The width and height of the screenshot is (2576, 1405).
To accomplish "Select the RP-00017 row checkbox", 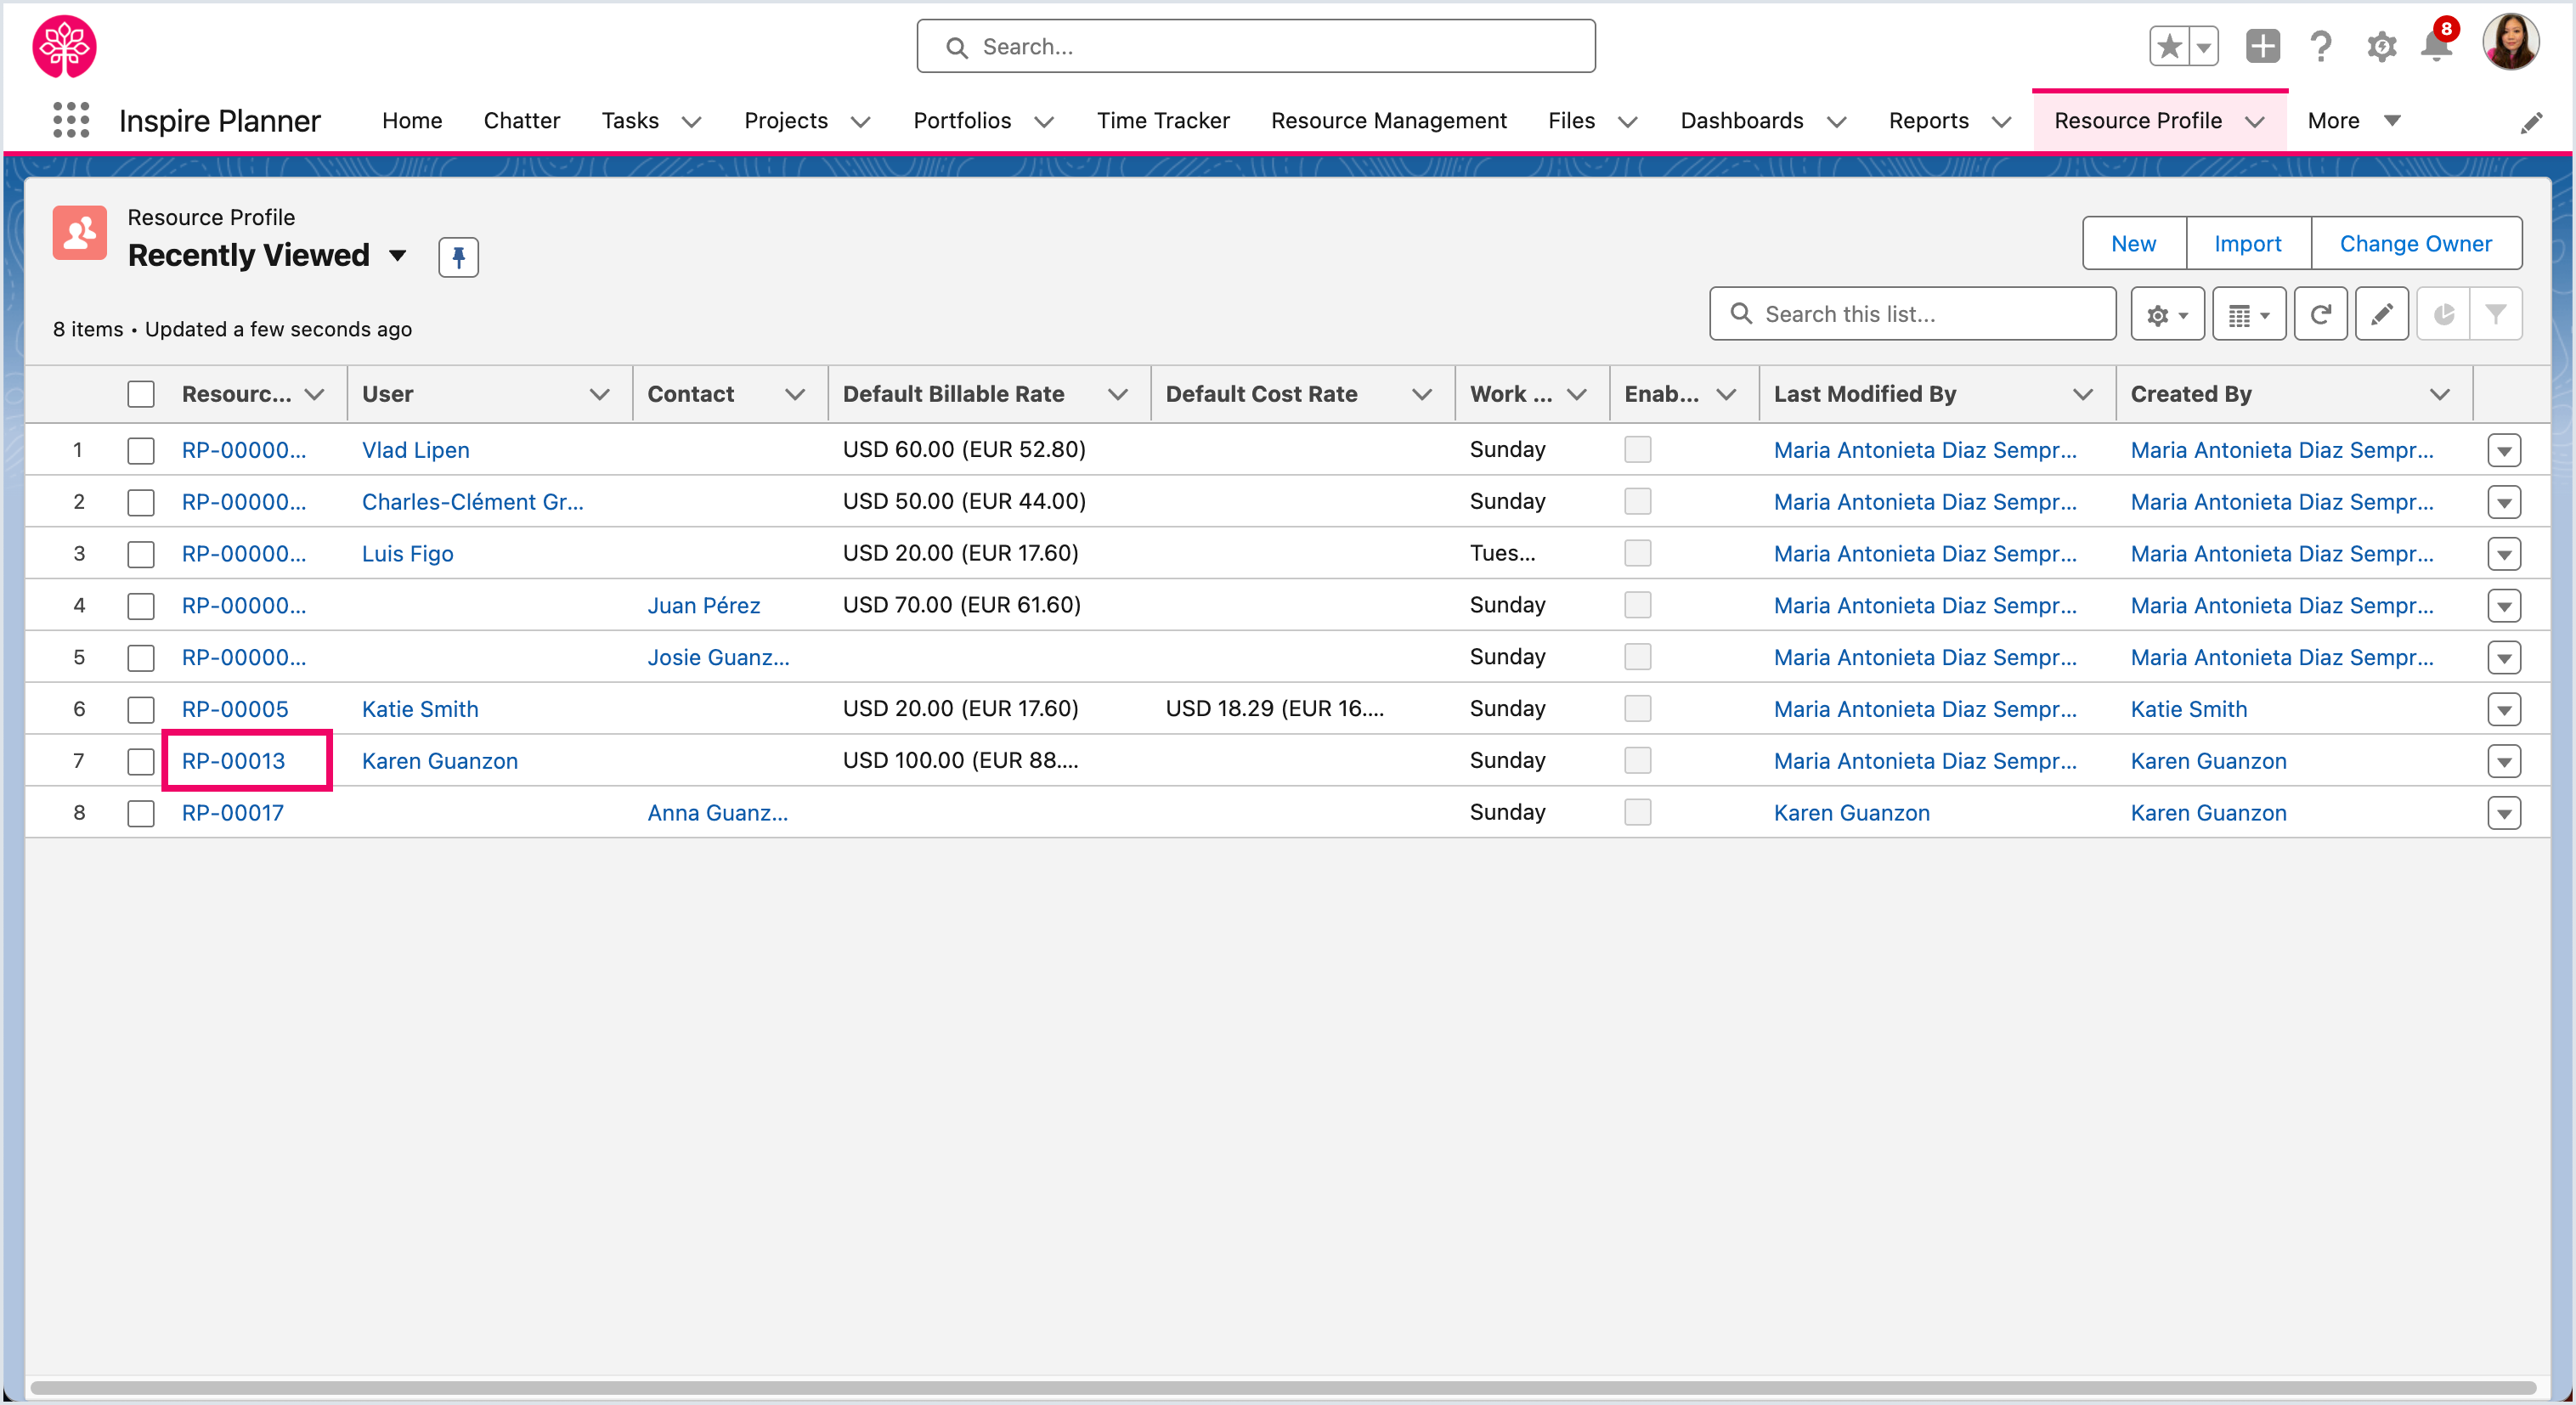I will pyautogui.click(x=141, y=814).
